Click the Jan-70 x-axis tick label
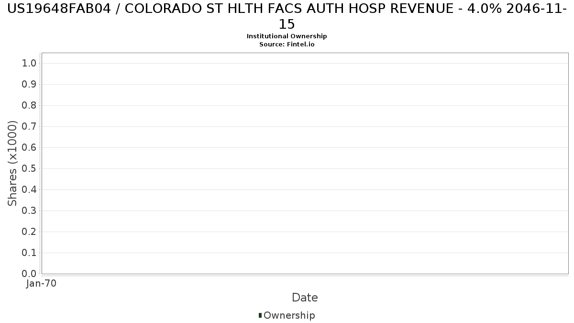 42,283
